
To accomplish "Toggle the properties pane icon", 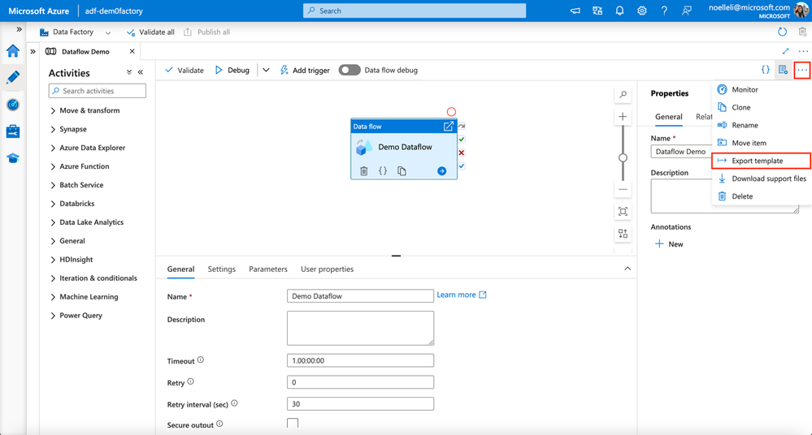I will coord(783,70).
